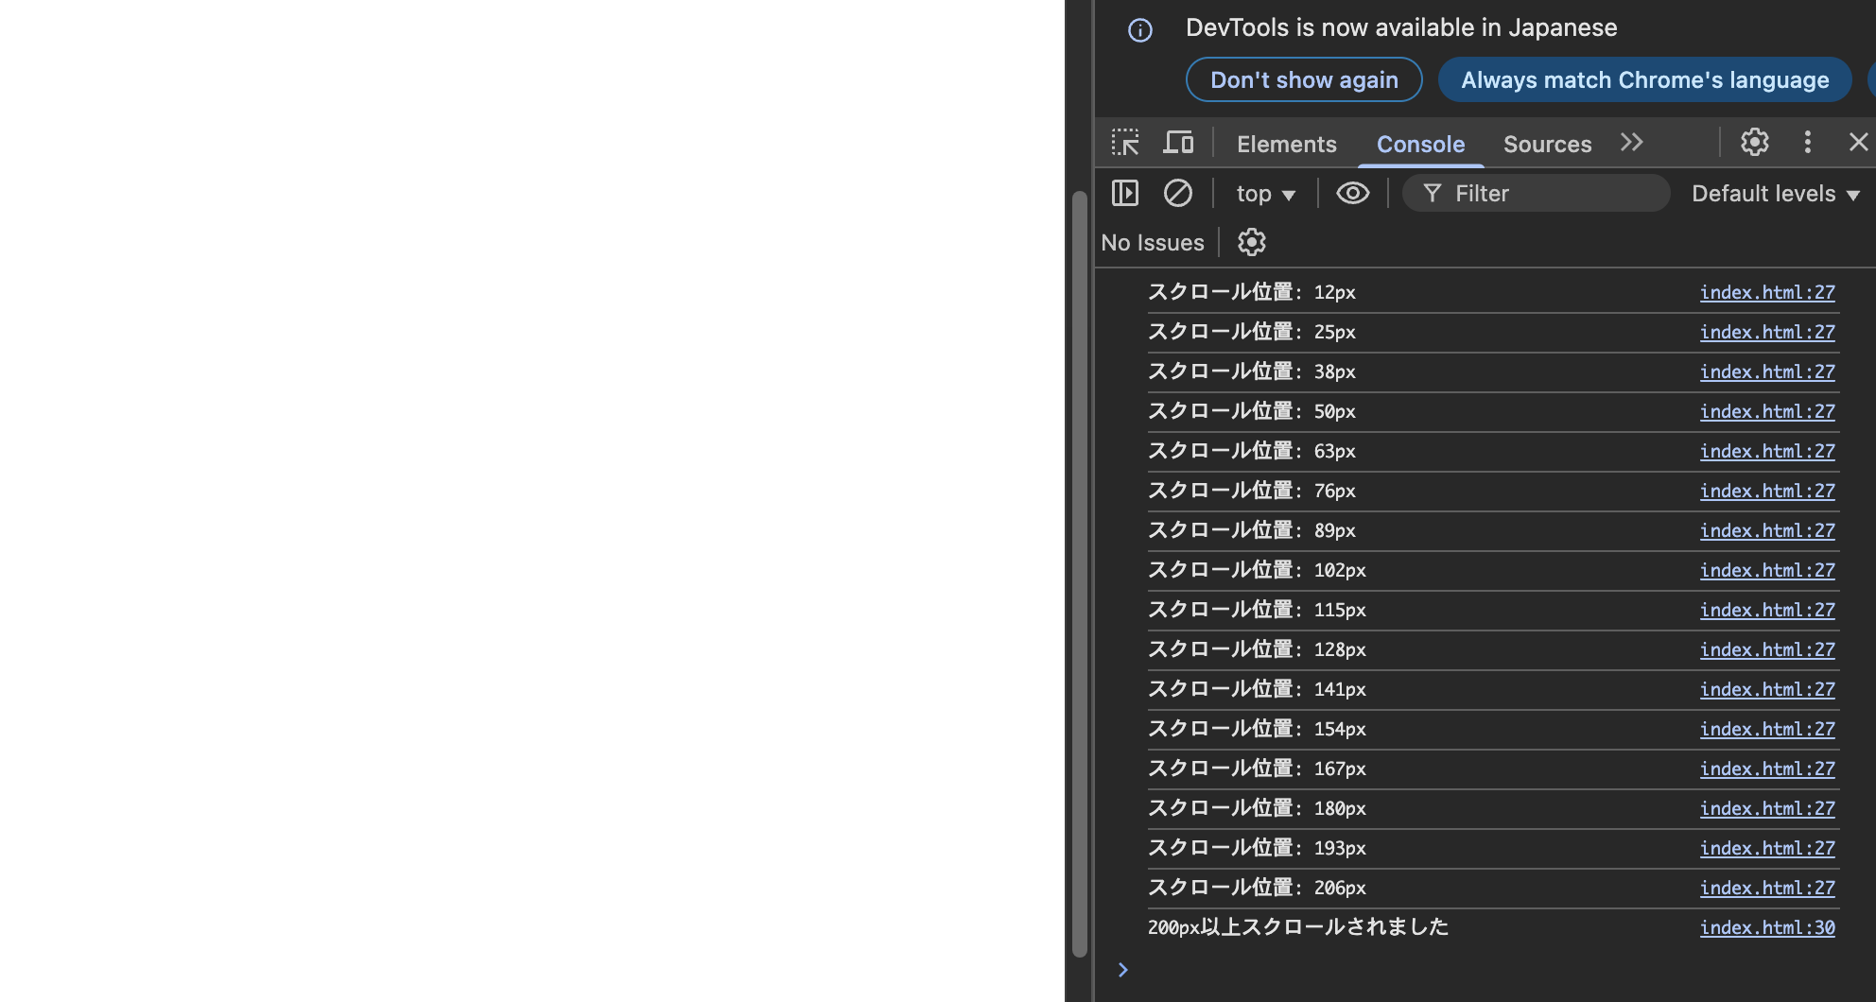Viewport: 1876px width, 1002px height.
Task: Click Don't show again
Action: [1304, 79]
